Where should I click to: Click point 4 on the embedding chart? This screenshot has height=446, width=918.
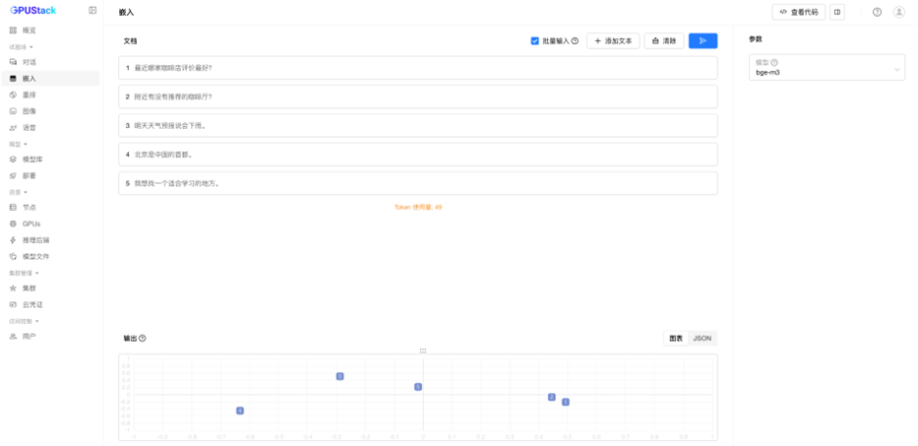pos(240,411)
